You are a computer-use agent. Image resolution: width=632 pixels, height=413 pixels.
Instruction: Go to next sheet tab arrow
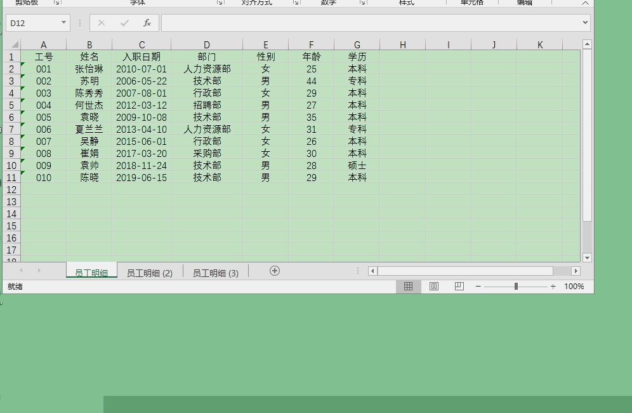(39, 271)
